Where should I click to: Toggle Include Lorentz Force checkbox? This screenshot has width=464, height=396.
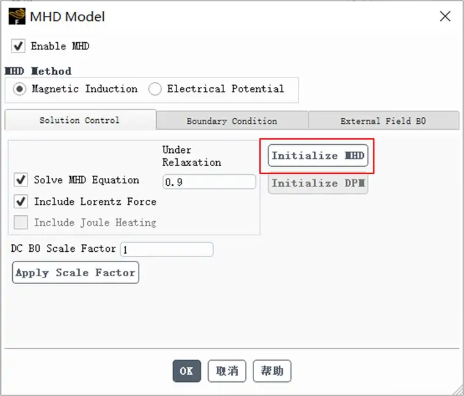(21, 202)
